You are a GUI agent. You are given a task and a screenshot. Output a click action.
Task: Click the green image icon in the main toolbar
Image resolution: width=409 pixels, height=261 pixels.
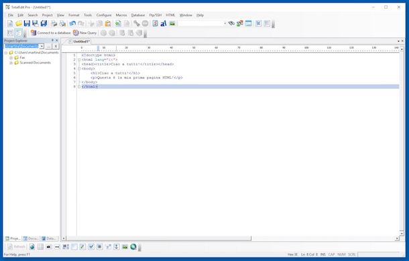tap(172, 23)
